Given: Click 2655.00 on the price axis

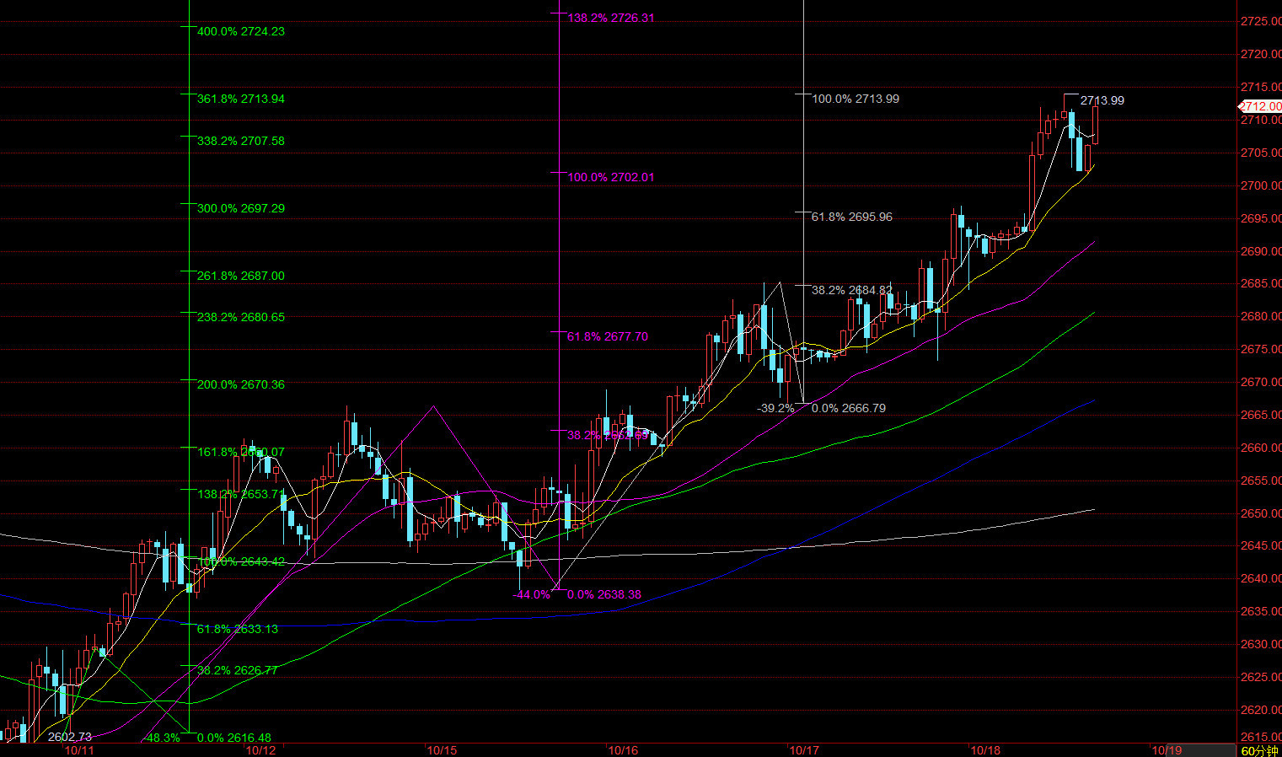Looking at the screenshot, I should pos(1261,481).
